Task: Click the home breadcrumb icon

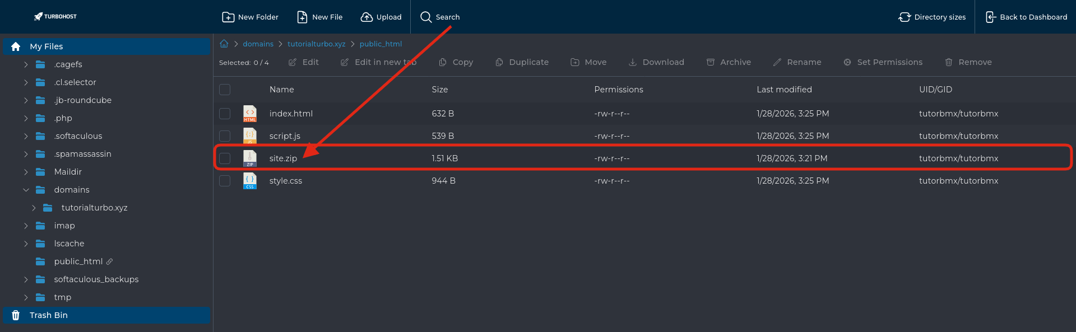Action: click(x=224, y=44)
